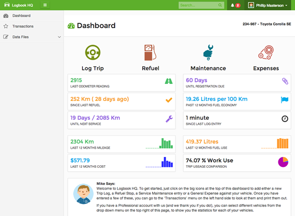Select the Maintenance wrench hand icon
The image size is (295, 216).
(208, 52)
